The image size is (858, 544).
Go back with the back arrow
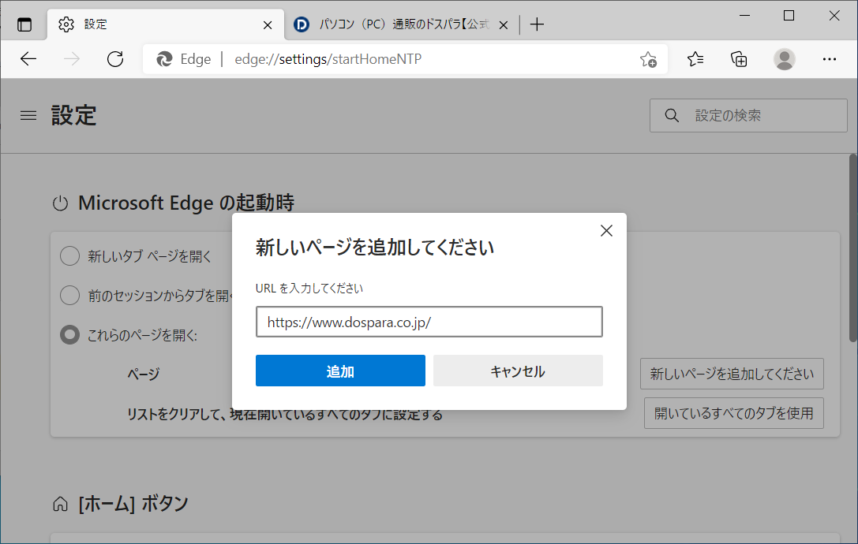pyautogui.click(x=28, y=59)
